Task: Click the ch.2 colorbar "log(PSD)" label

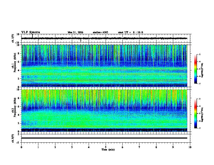Action: point(202,115)
